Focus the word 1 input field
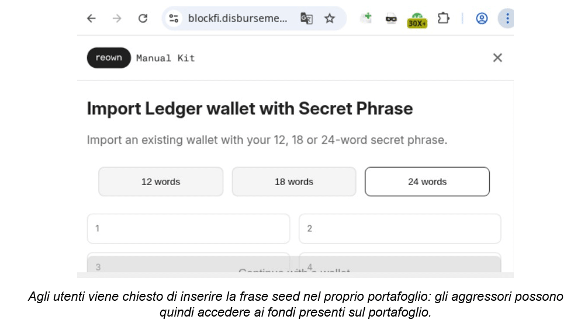The image size is (574, 323). pos(188,228)
